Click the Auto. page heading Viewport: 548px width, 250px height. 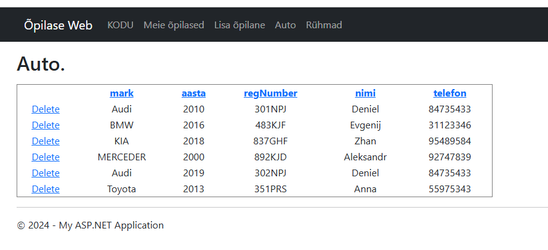(41, 63)
